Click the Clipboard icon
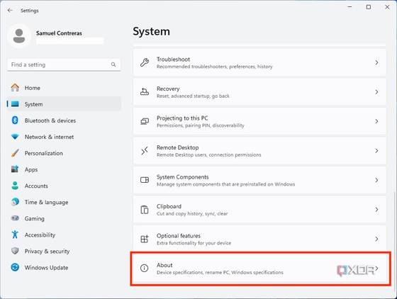Screen dimensions: 397x299 (145, 210)
